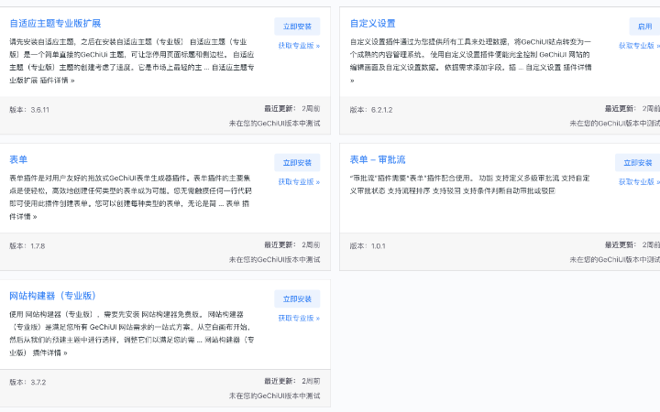660x412 pixels.
Task: Click 获取专业版 link under 表单 plugin
Action: (x=299, y=182)
